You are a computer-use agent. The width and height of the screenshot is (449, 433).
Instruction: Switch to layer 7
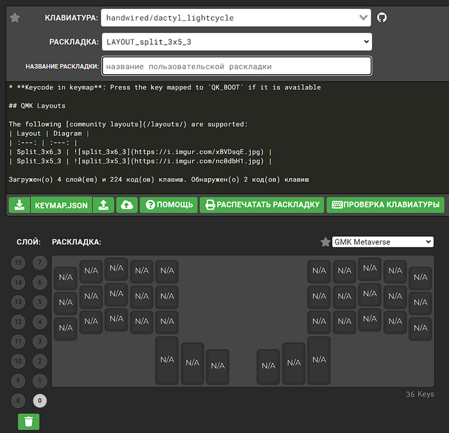coord(40,262)
